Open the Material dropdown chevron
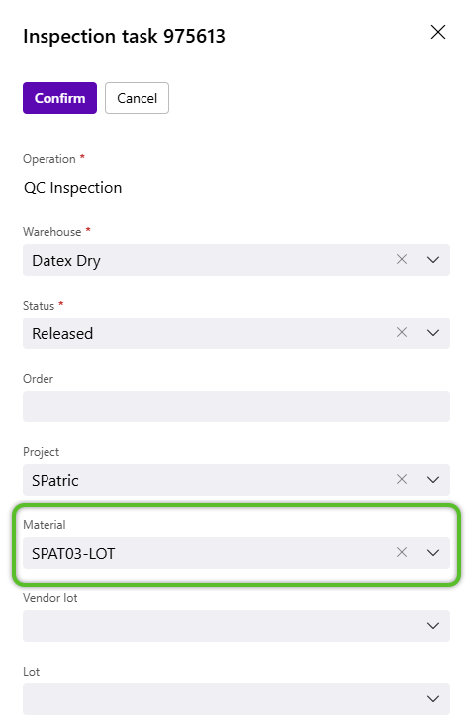This screenshot has width=472, height=727. tap(433, 553)
